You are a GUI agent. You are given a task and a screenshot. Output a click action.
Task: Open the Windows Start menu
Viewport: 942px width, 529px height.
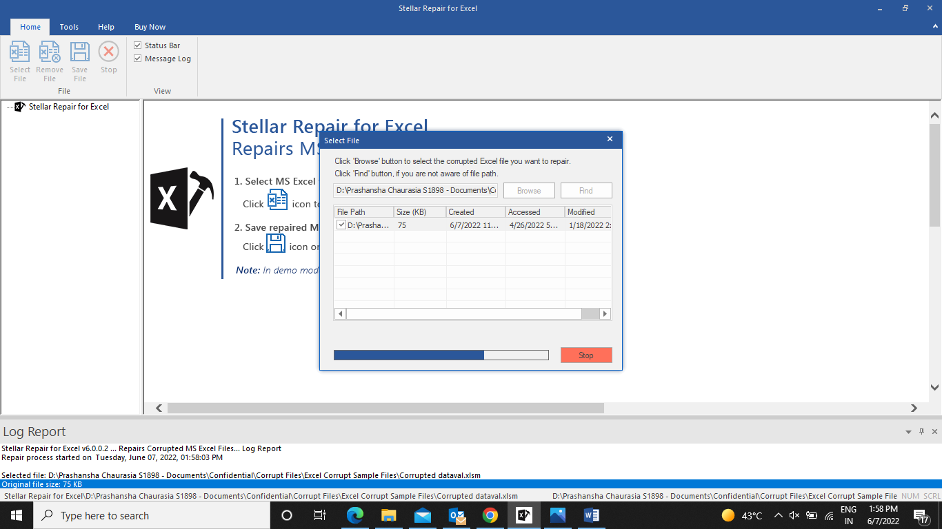[17, 515]
